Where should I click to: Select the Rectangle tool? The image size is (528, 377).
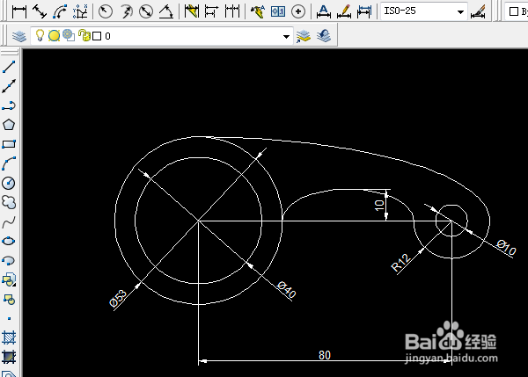pyautogui.click(x=9, y=144)
